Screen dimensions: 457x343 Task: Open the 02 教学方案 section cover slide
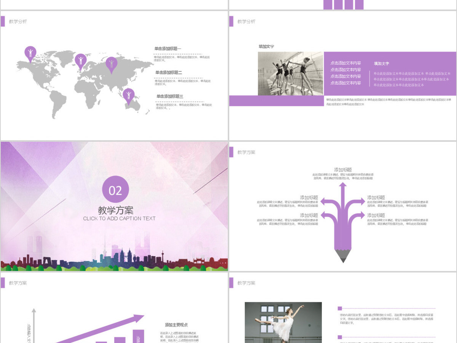coord(114,206)
